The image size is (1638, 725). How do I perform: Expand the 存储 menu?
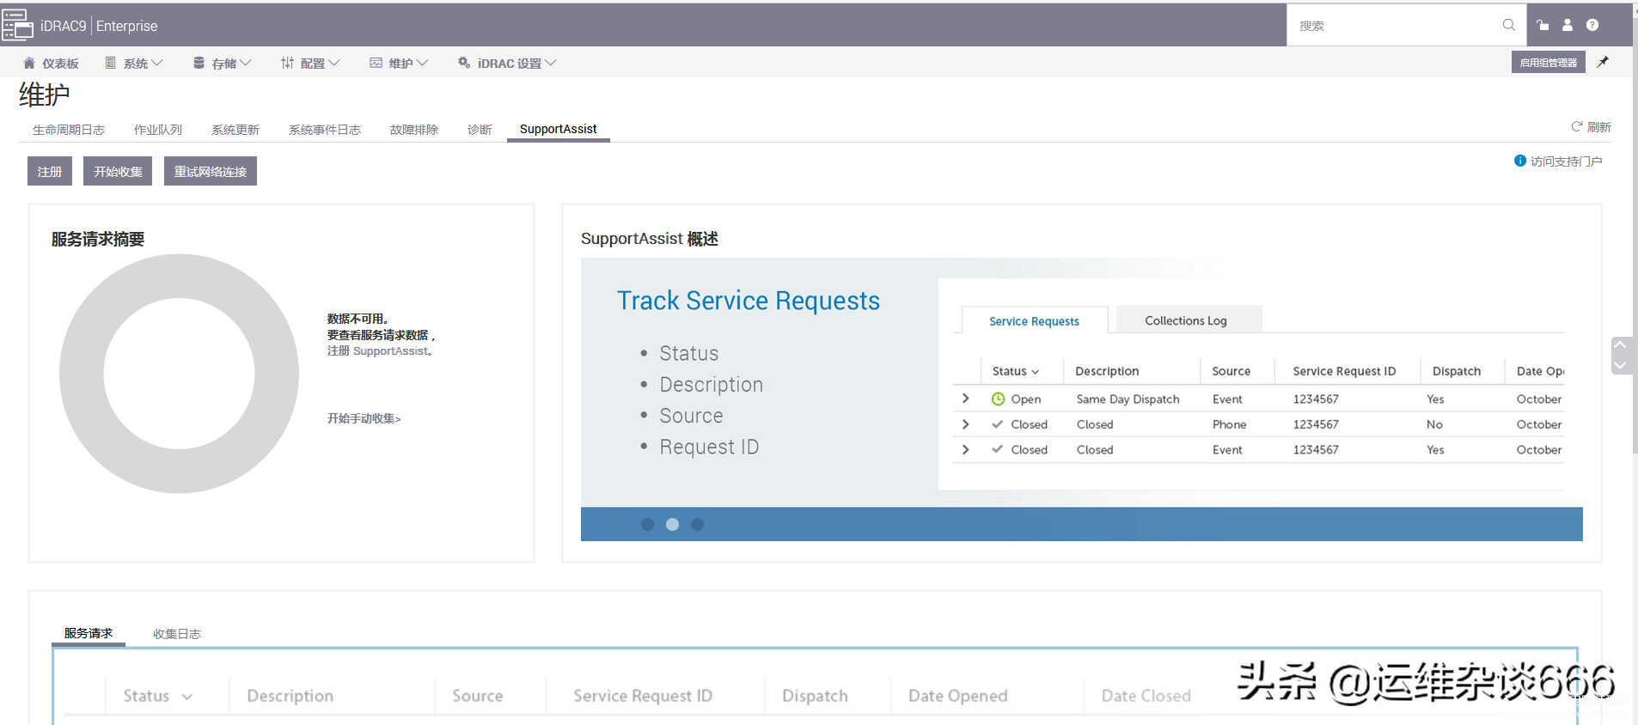tap(223, 63)
